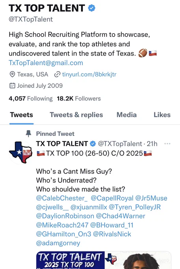The height and width of the screenshot is (269, 180).
Task: Switch to the Tweets & replies tab
Action: pyautogui.click(x=77, y=115)
